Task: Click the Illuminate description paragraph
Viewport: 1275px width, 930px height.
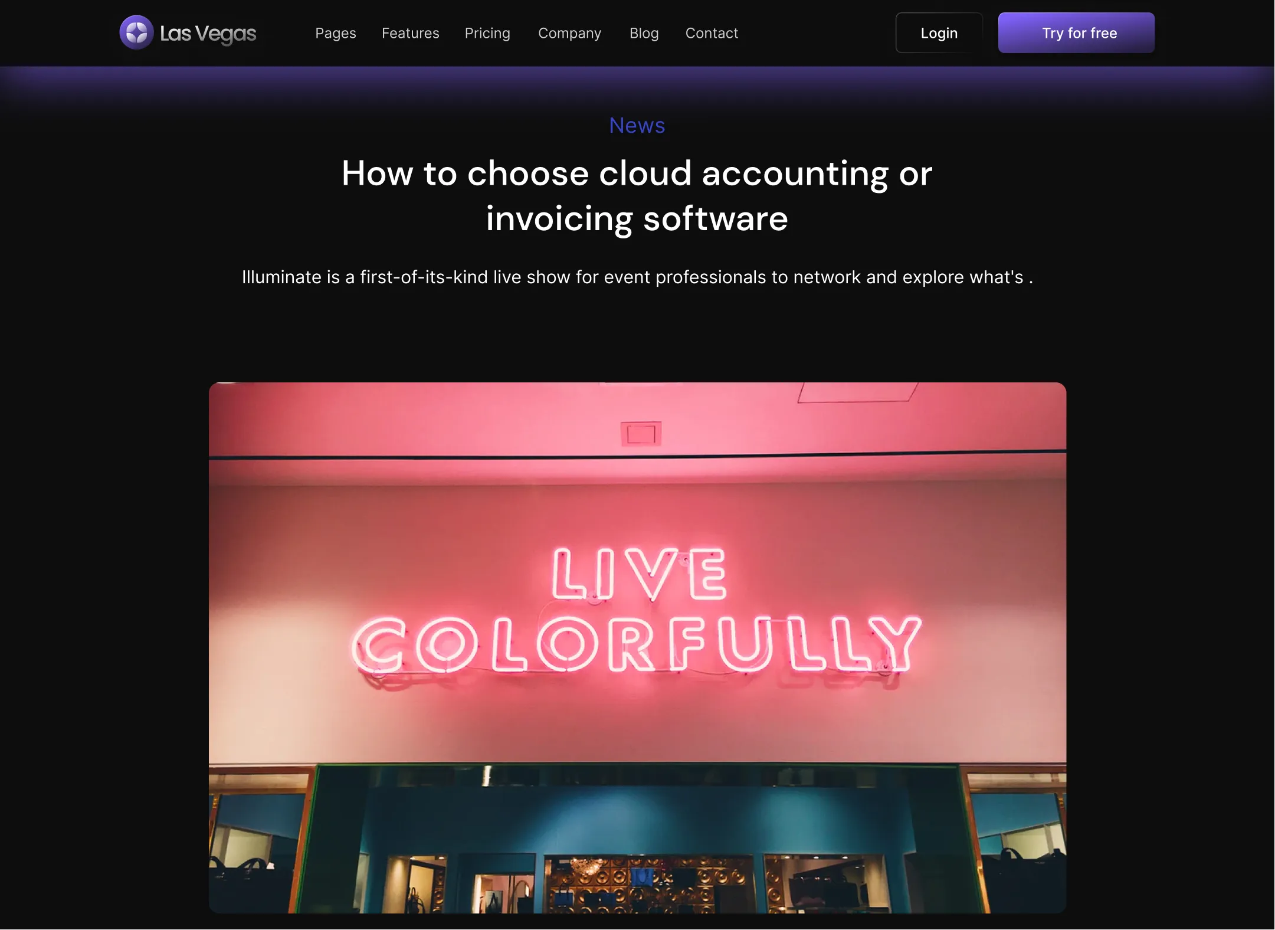Action: (637, 277)
